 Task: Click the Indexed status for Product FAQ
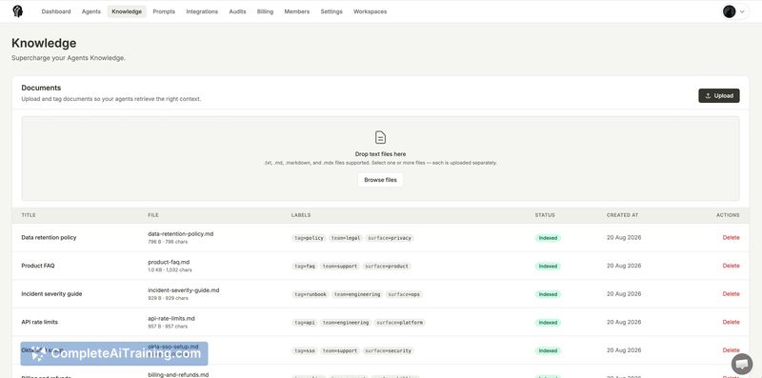[548, 267]
